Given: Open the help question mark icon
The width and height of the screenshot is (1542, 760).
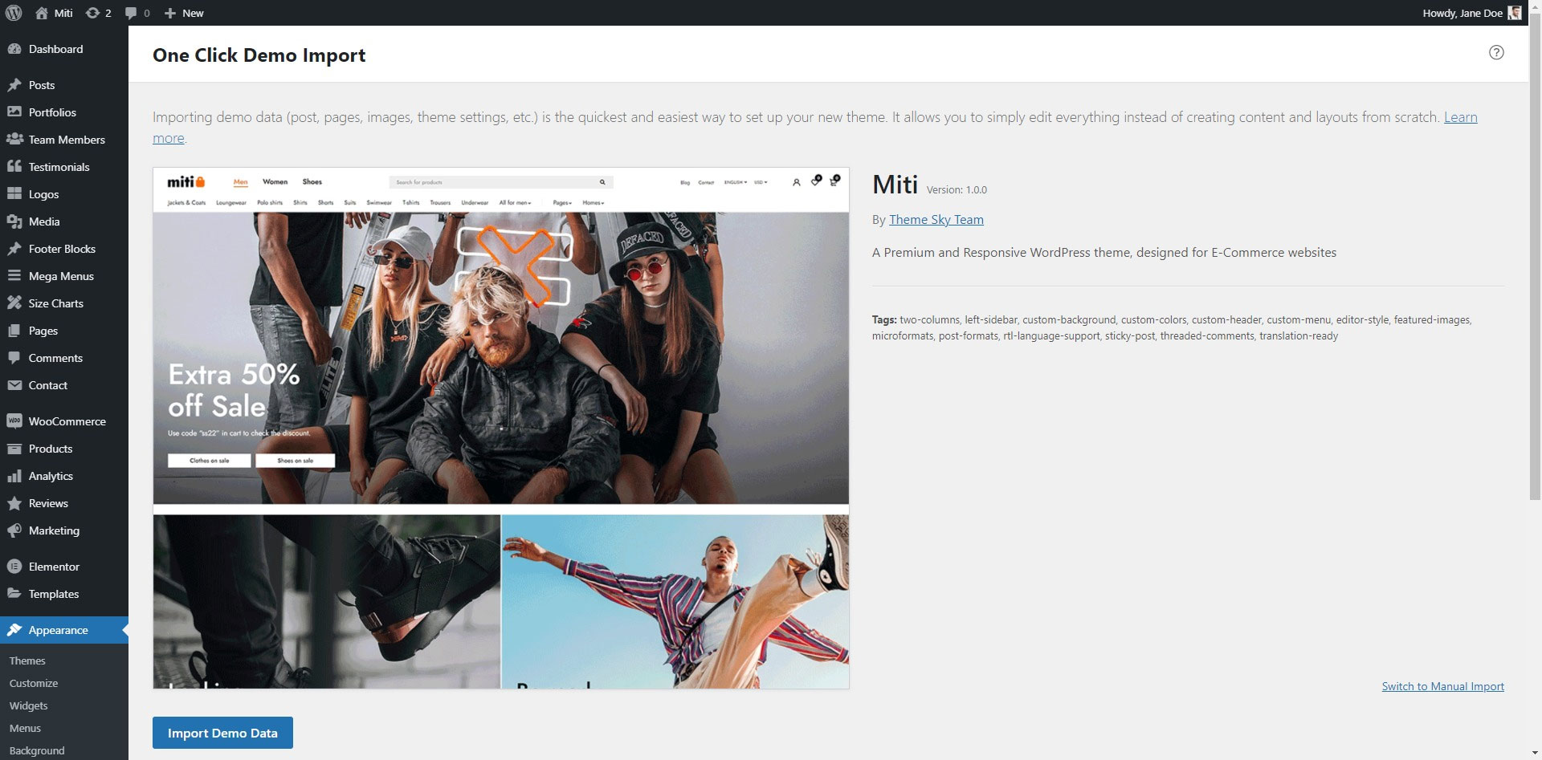Looking at the screenshot, I should coord(1496,52).
